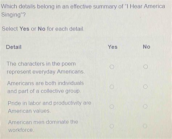Click the word 'Singing' in the question

tap(11, 15)
